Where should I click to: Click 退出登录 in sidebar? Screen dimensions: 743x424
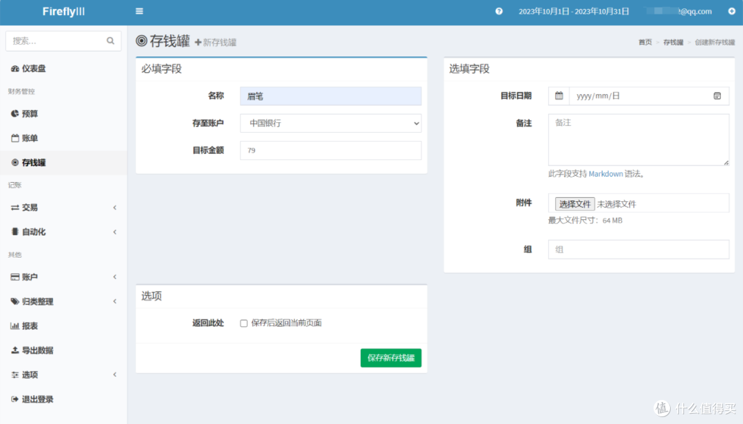(x=63, y=399)
